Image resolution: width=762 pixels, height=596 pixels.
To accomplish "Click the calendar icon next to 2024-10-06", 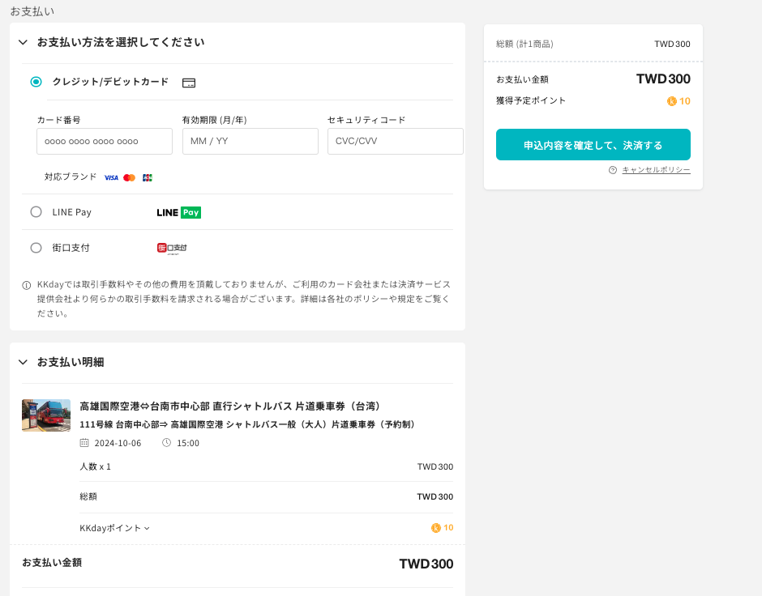I will pyautogui.click(x=84, y=443).
